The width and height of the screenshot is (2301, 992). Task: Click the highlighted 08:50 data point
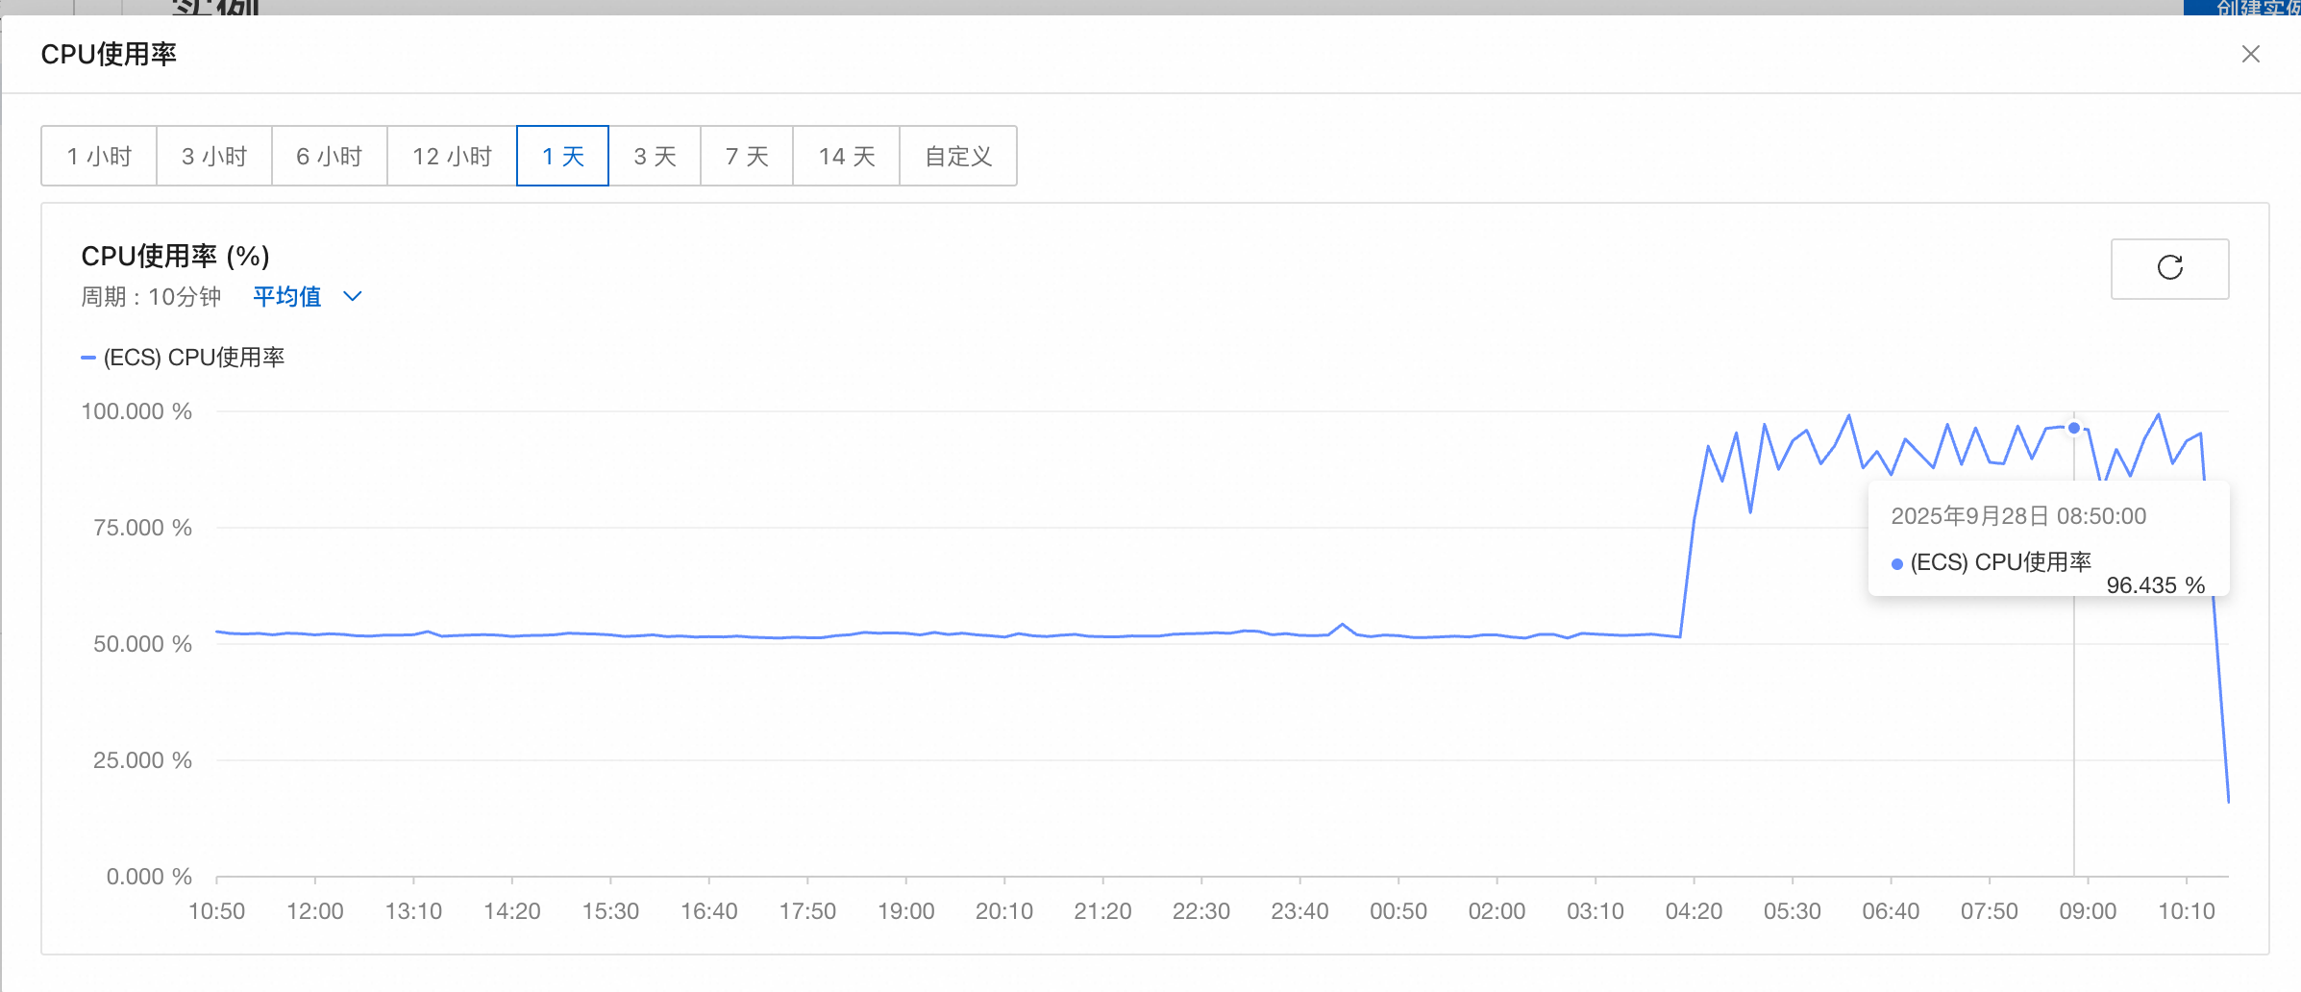[x=2074, y=428]
